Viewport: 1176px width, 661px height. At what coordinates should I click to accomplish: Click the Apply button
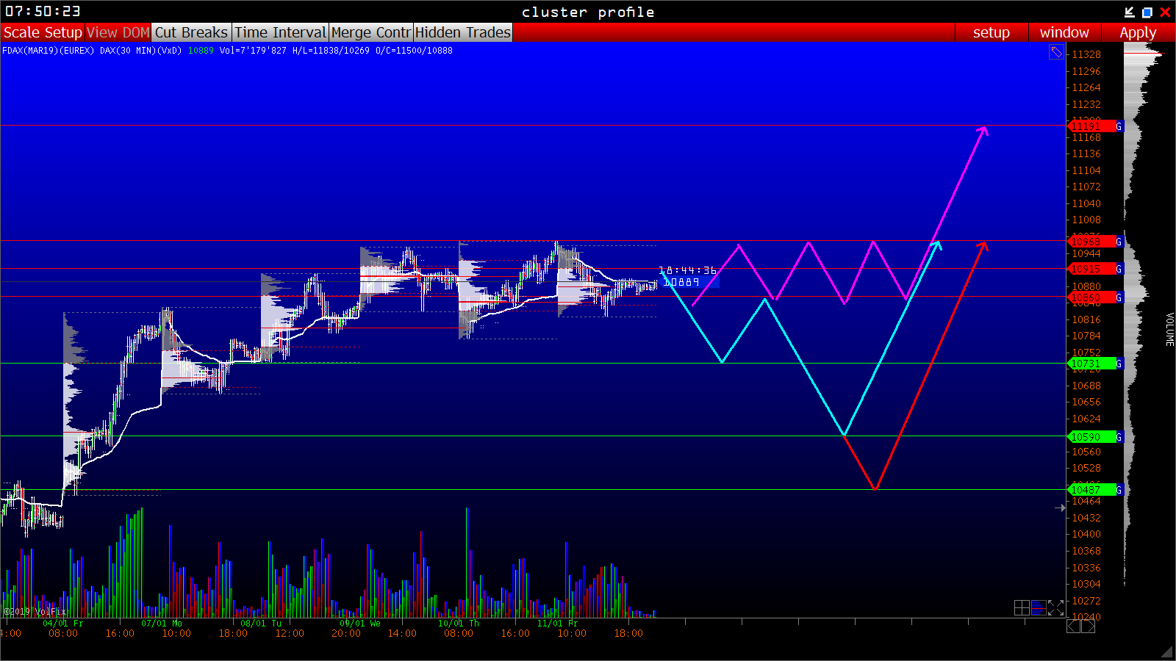point(1138,32)
